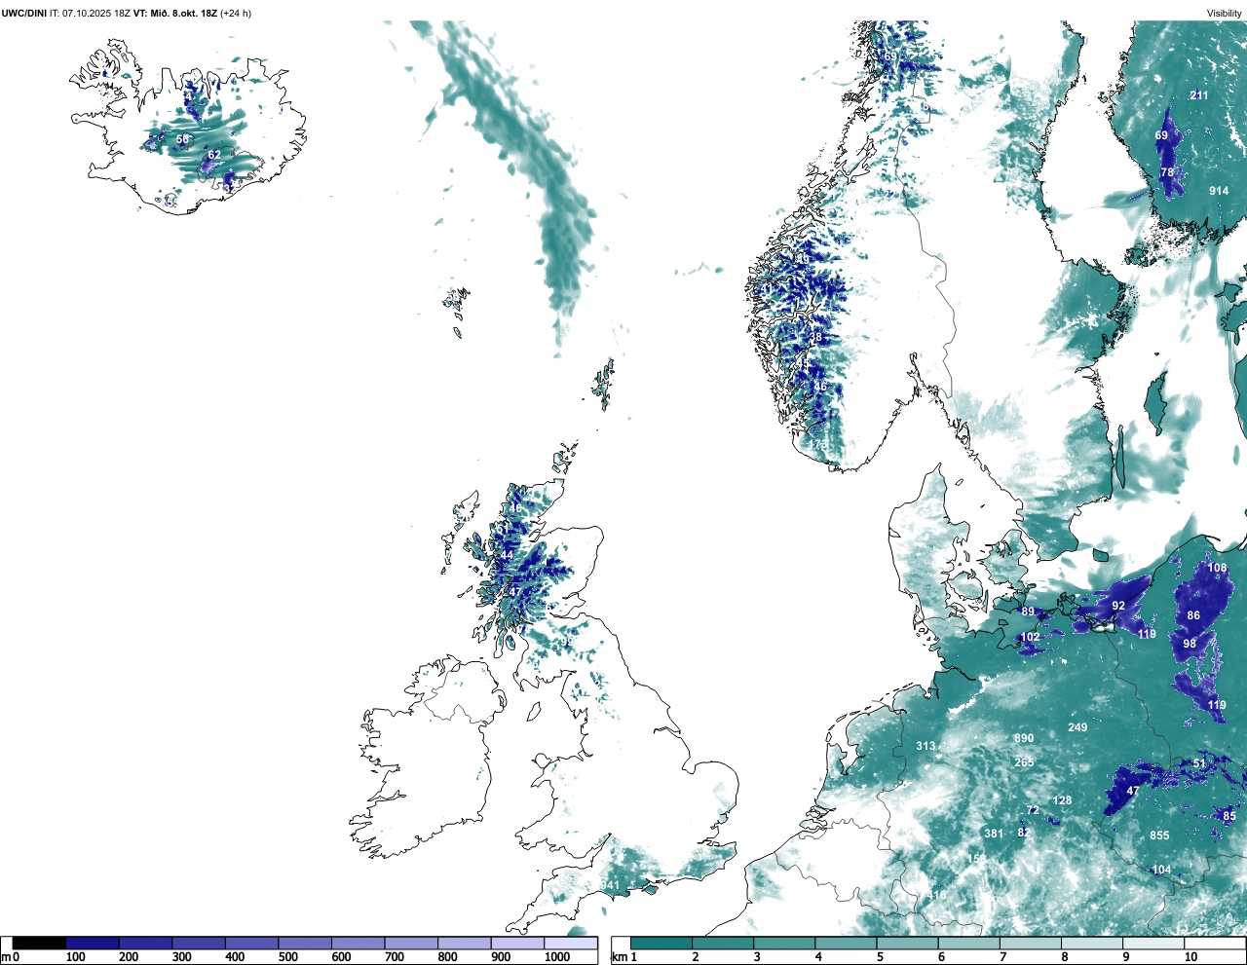Image resolution: width=1247 pixels, height=965 pixels.
Task: Select the 200–300 m legend swatch
Action: 146,943
